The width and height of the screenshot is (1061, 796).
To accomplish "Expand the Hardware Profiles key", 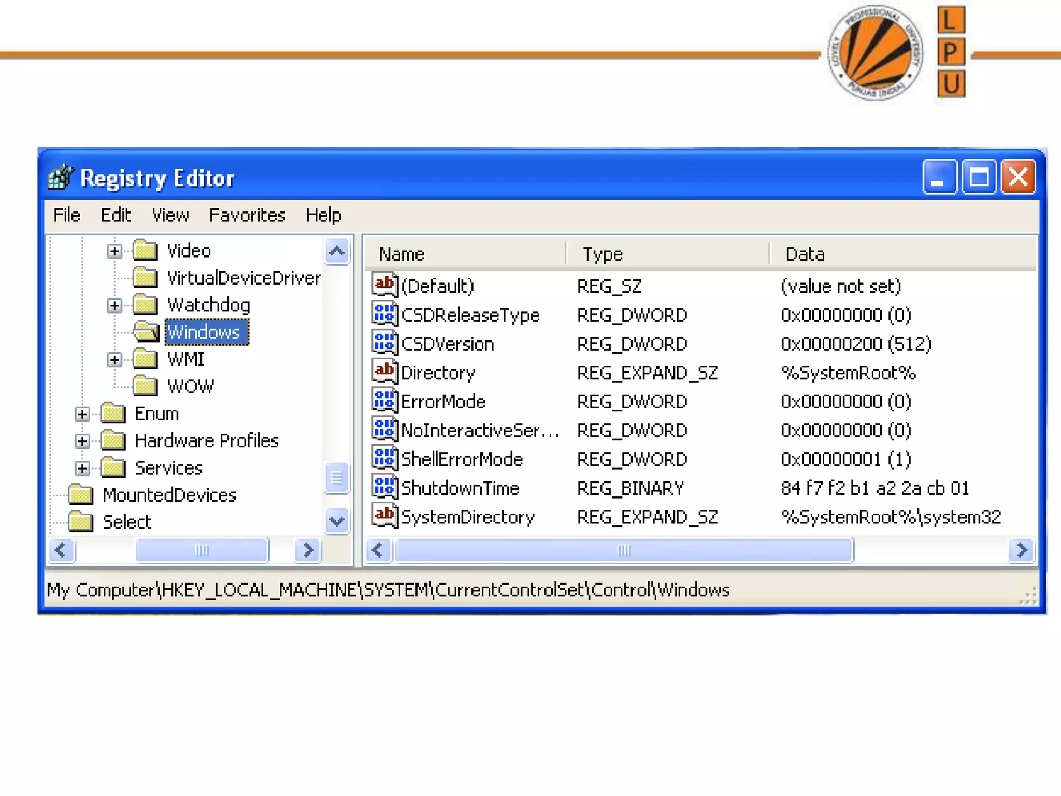I will (x=82, y=441).
